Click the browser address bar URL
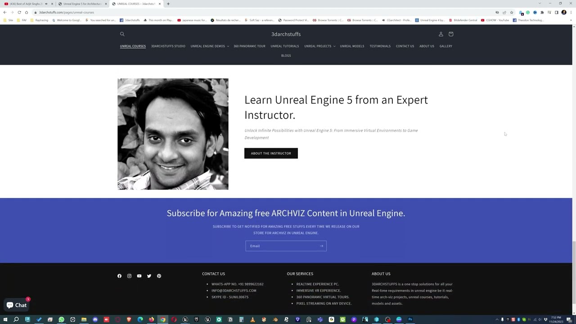576x324 pixels. click(x=67, y=13)
